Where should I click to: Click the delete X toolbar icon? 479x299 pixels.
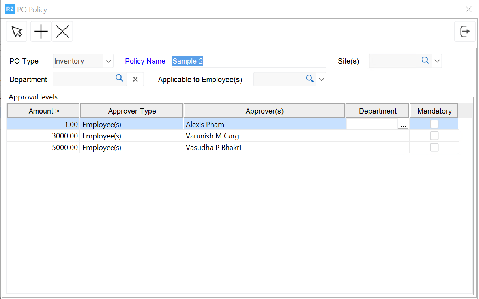62,31
